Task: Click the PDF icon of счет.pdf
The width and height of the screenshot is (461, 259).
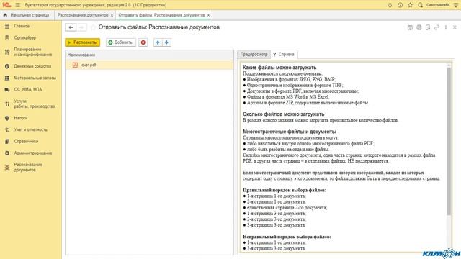Action: click(75, 65)
